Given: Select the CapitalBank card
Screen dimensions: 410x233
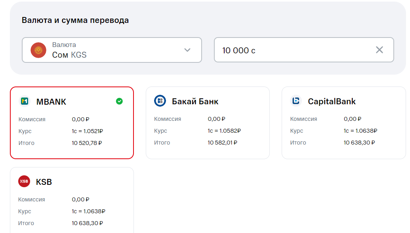Looking at the screenshot, I should coord(343,123).
